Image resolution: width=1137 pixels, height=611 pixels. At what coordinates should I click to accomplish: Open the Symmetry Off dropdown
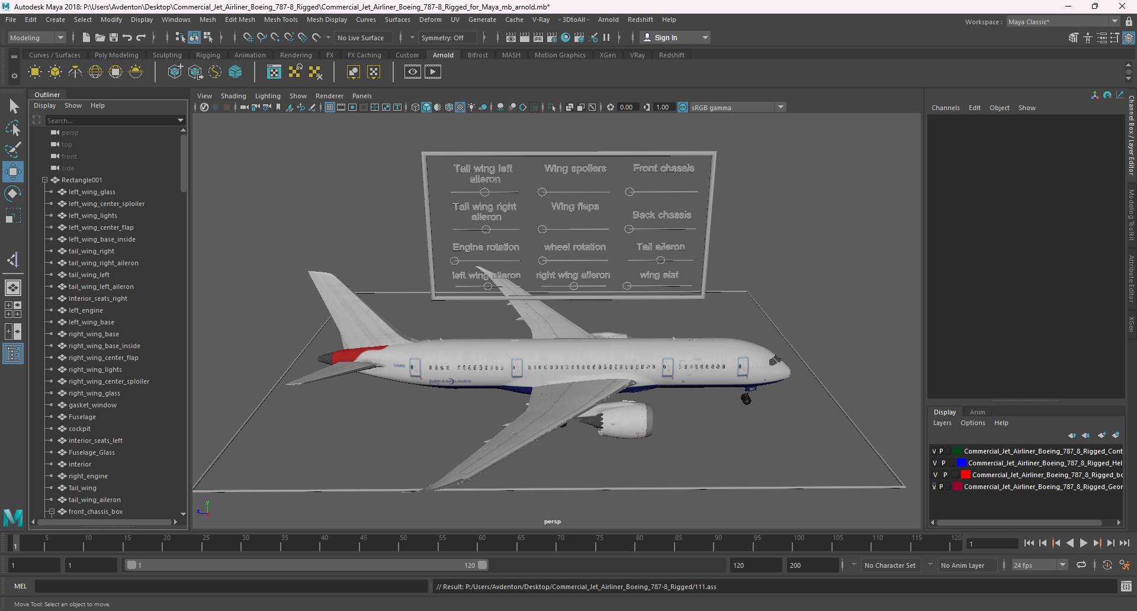[448, 37]
